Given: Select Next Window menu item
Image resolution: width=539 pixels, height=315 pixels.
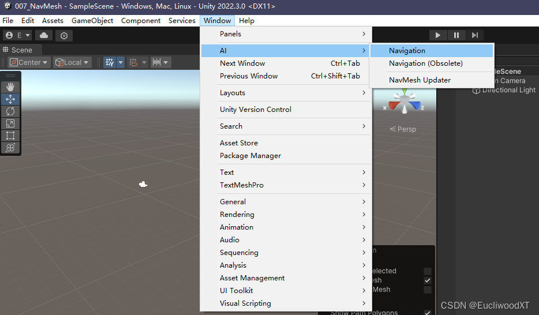Looking at the screenshot, I should click(x=286, y=63).
